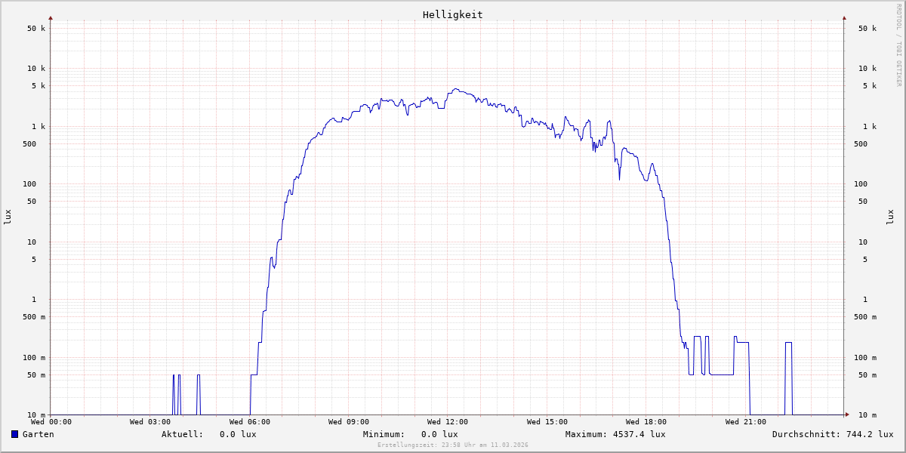Click the Aktuell 0.0 lux reading

point(208,434)
